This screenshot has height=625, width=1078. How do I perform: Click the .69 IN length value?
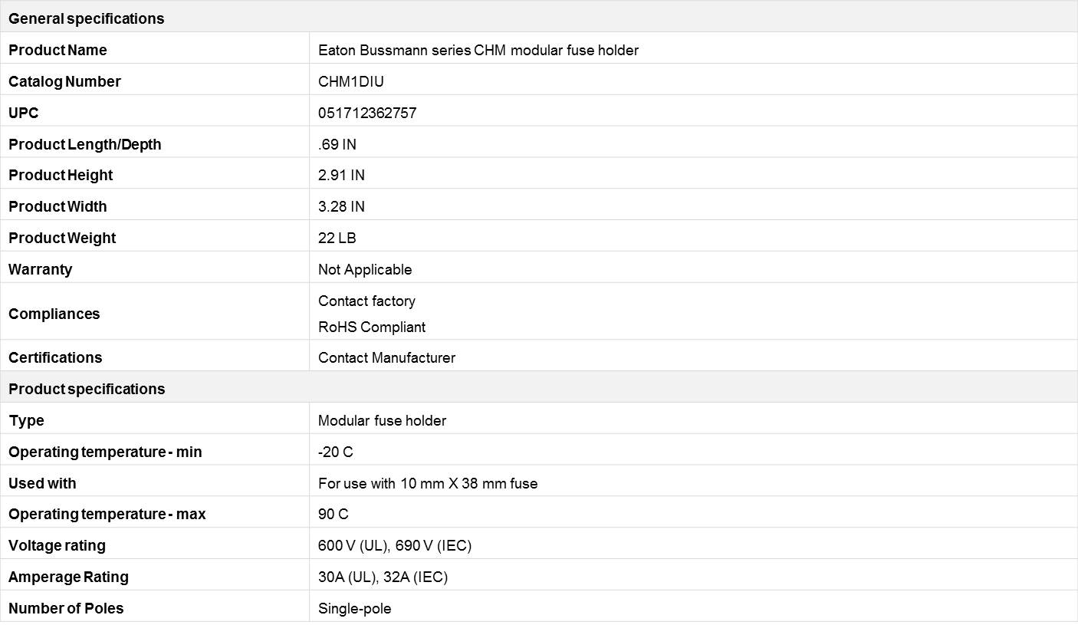click(337, 144)
